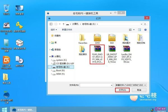Collapse the 计算机 (Computer) tree node
Screen dimensions: 168x112
coord(50,57)
